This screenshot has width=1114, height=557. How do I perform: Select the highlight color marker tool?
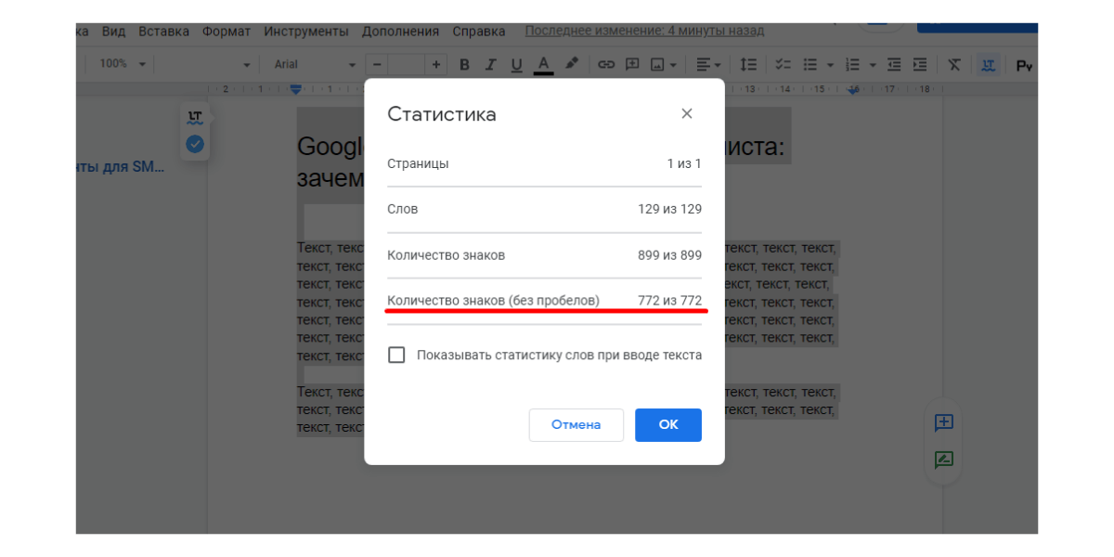tap(572, 64)
